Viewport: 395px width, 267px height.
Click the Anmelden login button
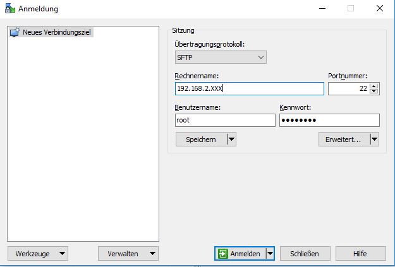pyautogui.click(x=240, y=253)
